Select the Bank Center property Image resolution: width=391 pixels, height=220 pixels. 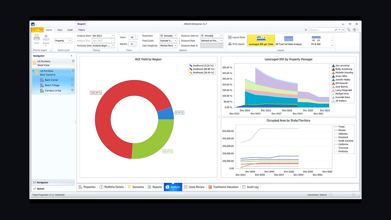(x=51, y=80)
